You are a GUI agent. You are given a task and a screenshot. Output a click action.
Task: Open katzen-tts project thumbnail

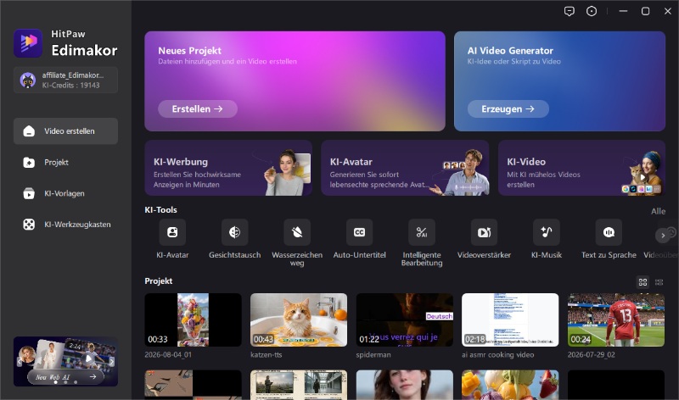tap(299, 320)
